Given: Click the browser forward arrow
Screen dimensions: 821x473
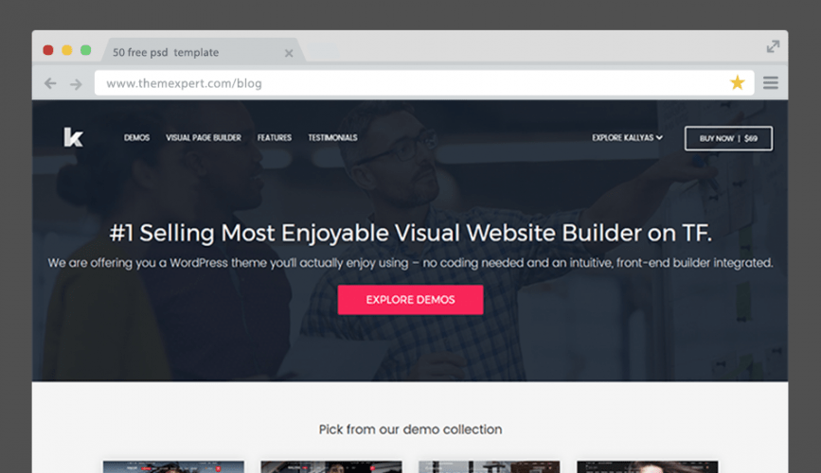Looking at the screenshot, I should 76,83.
